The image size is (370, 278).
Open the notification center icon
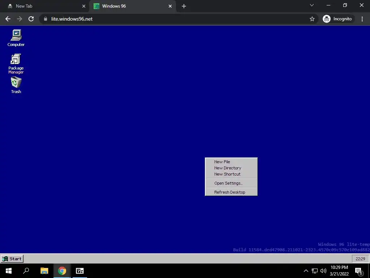click(x=359, y=271)
